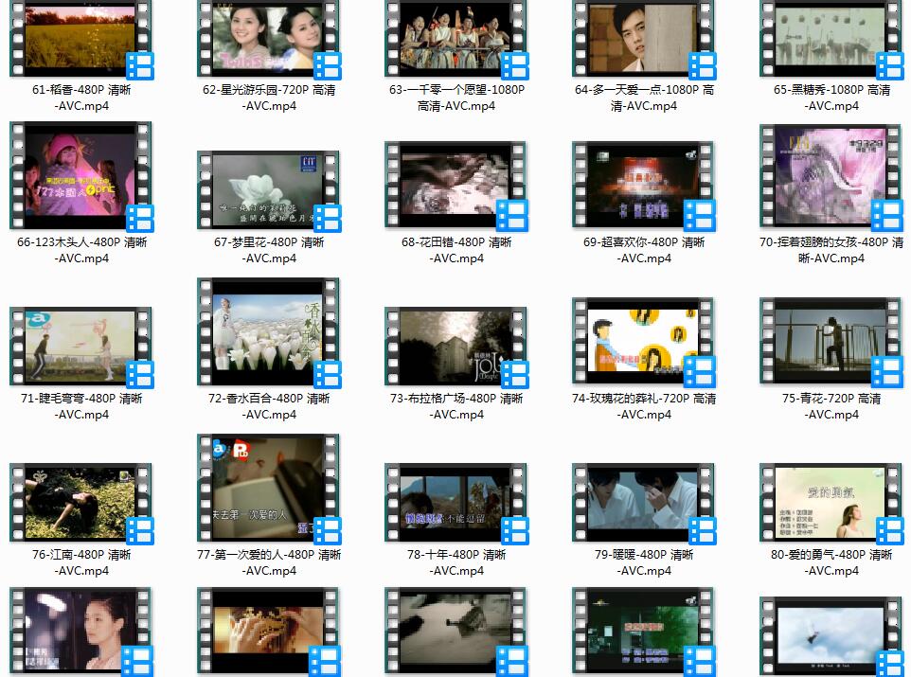Select the 73-布拉格广场 video thumbnail
This screenshot has width=911, height=677.
click(x=456, y=347)
